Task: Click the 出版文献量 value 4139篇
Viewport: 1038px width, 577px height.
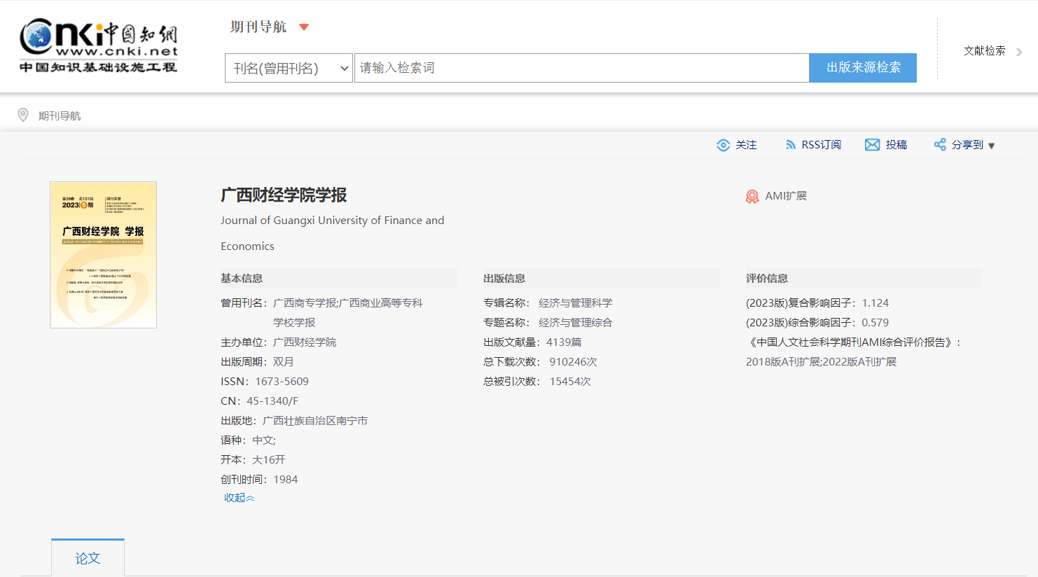Action: click(x=565, y=342)
